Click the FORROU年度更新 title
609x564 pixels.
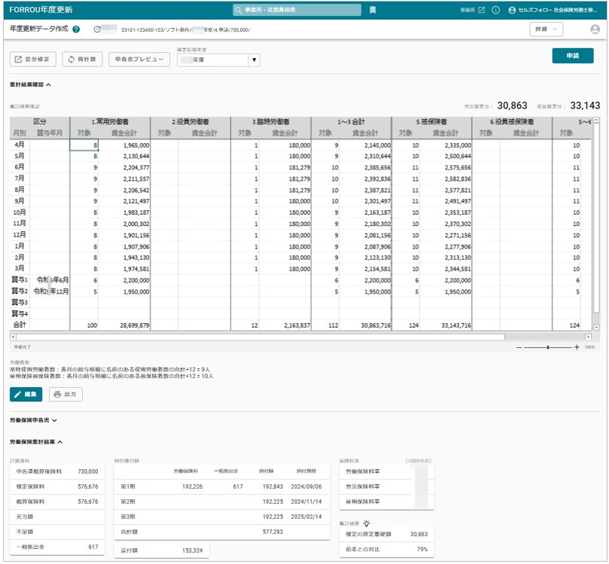pyautogui.click(x=41, y=10)
